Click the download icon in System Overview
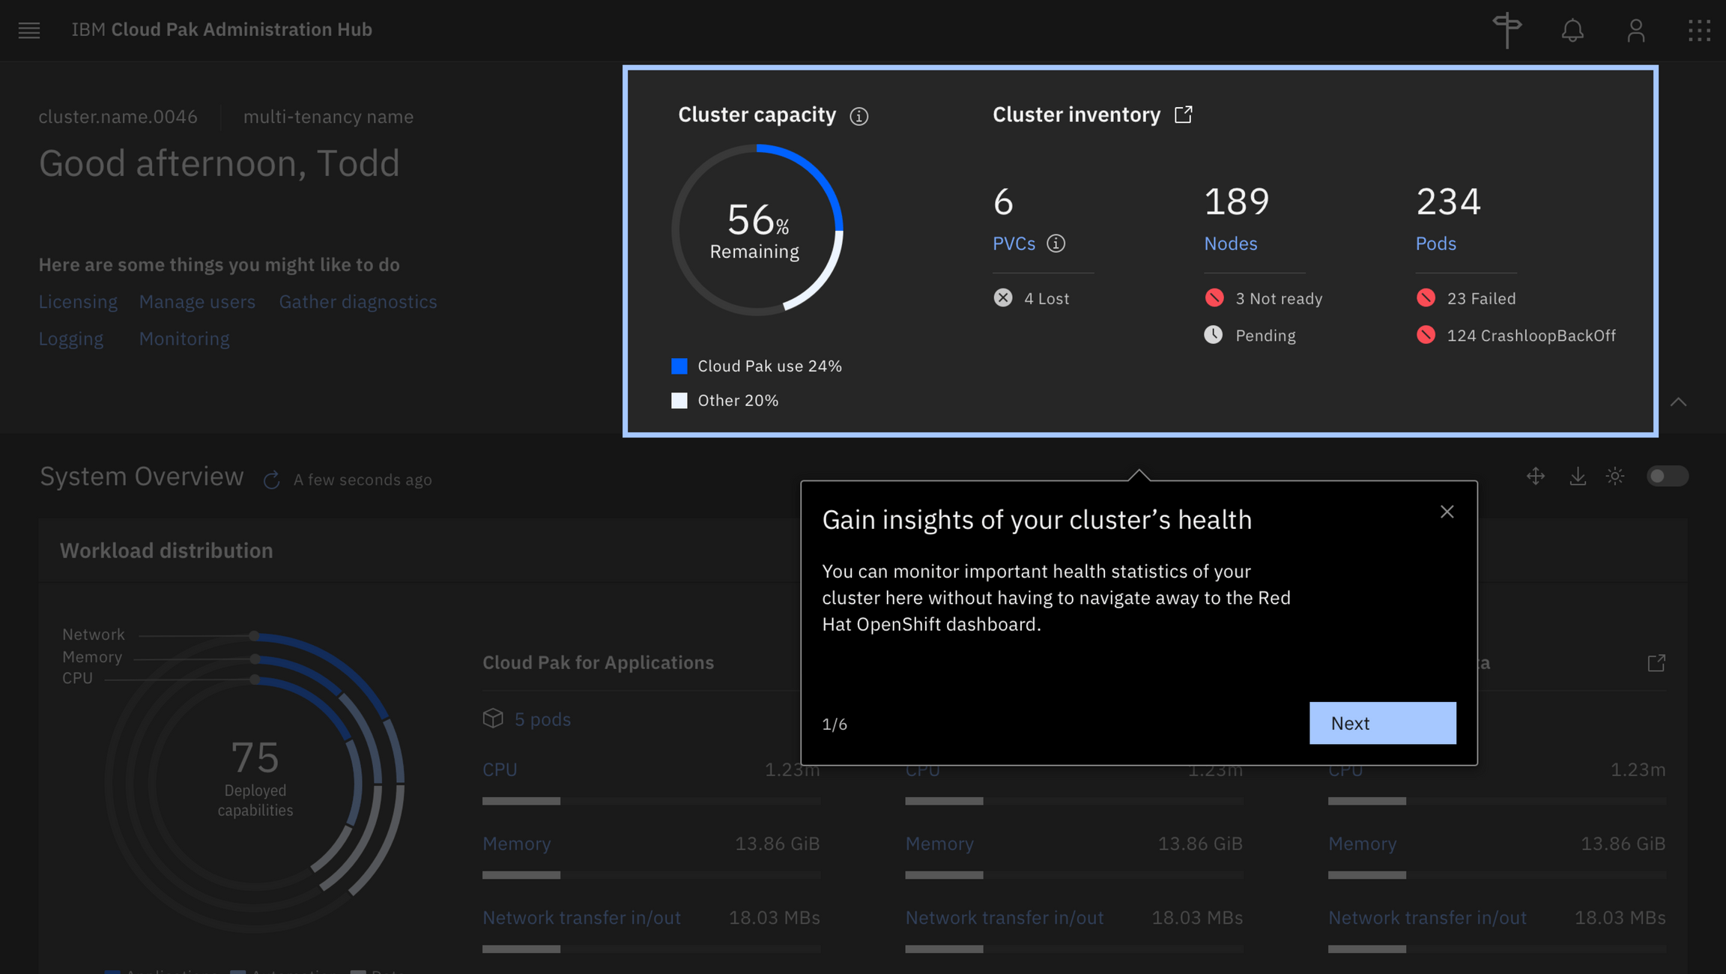 click(1577, 477)
